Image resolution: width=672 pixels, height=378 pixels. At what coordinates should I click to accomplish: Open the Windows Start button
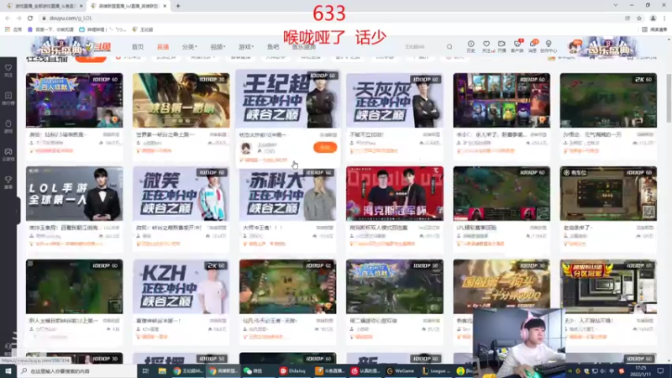(x=8, y=370)
